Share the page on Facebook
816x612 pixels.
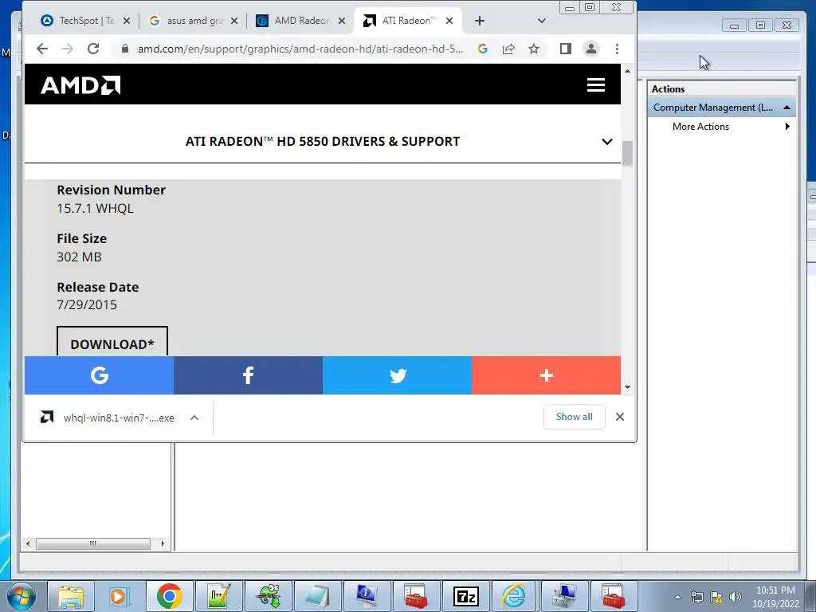(249, 375)
